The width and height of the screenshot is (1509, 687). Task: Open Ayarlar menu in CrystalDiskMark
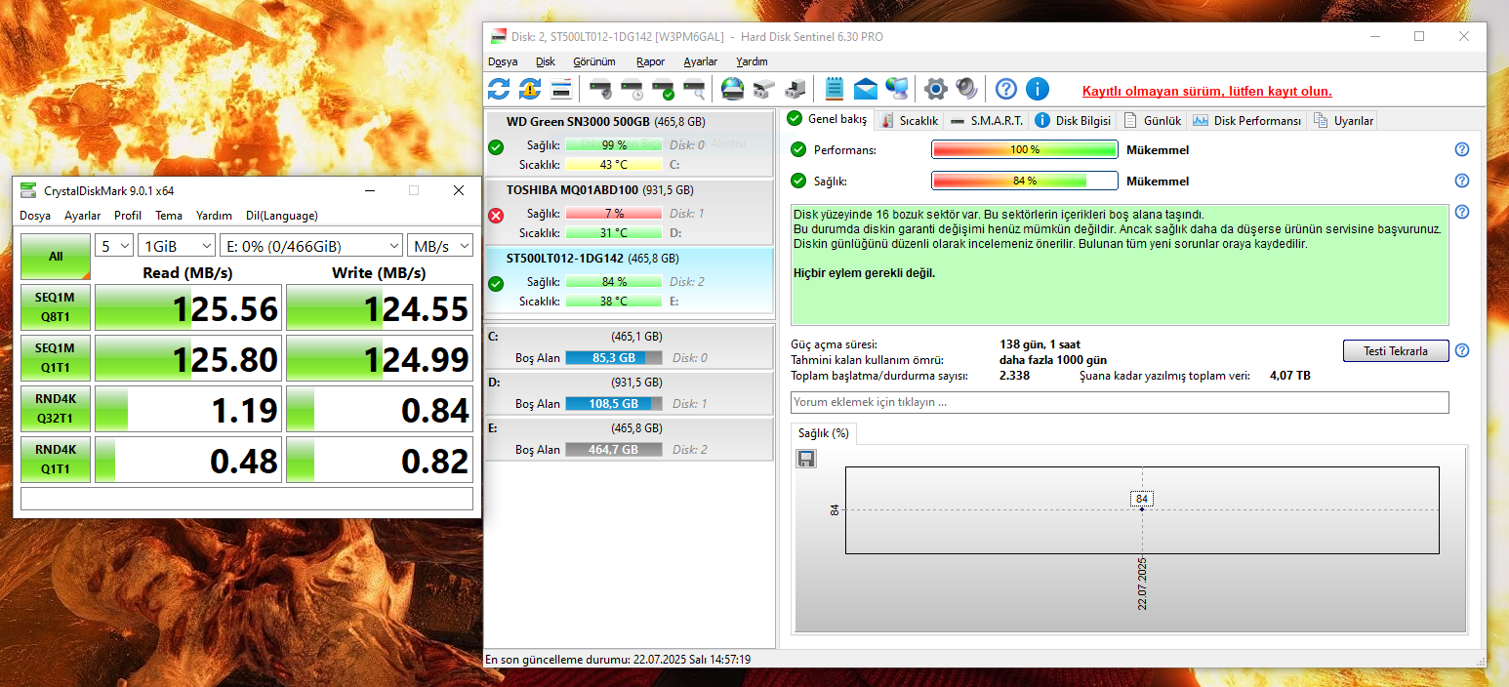click(83, 216)
